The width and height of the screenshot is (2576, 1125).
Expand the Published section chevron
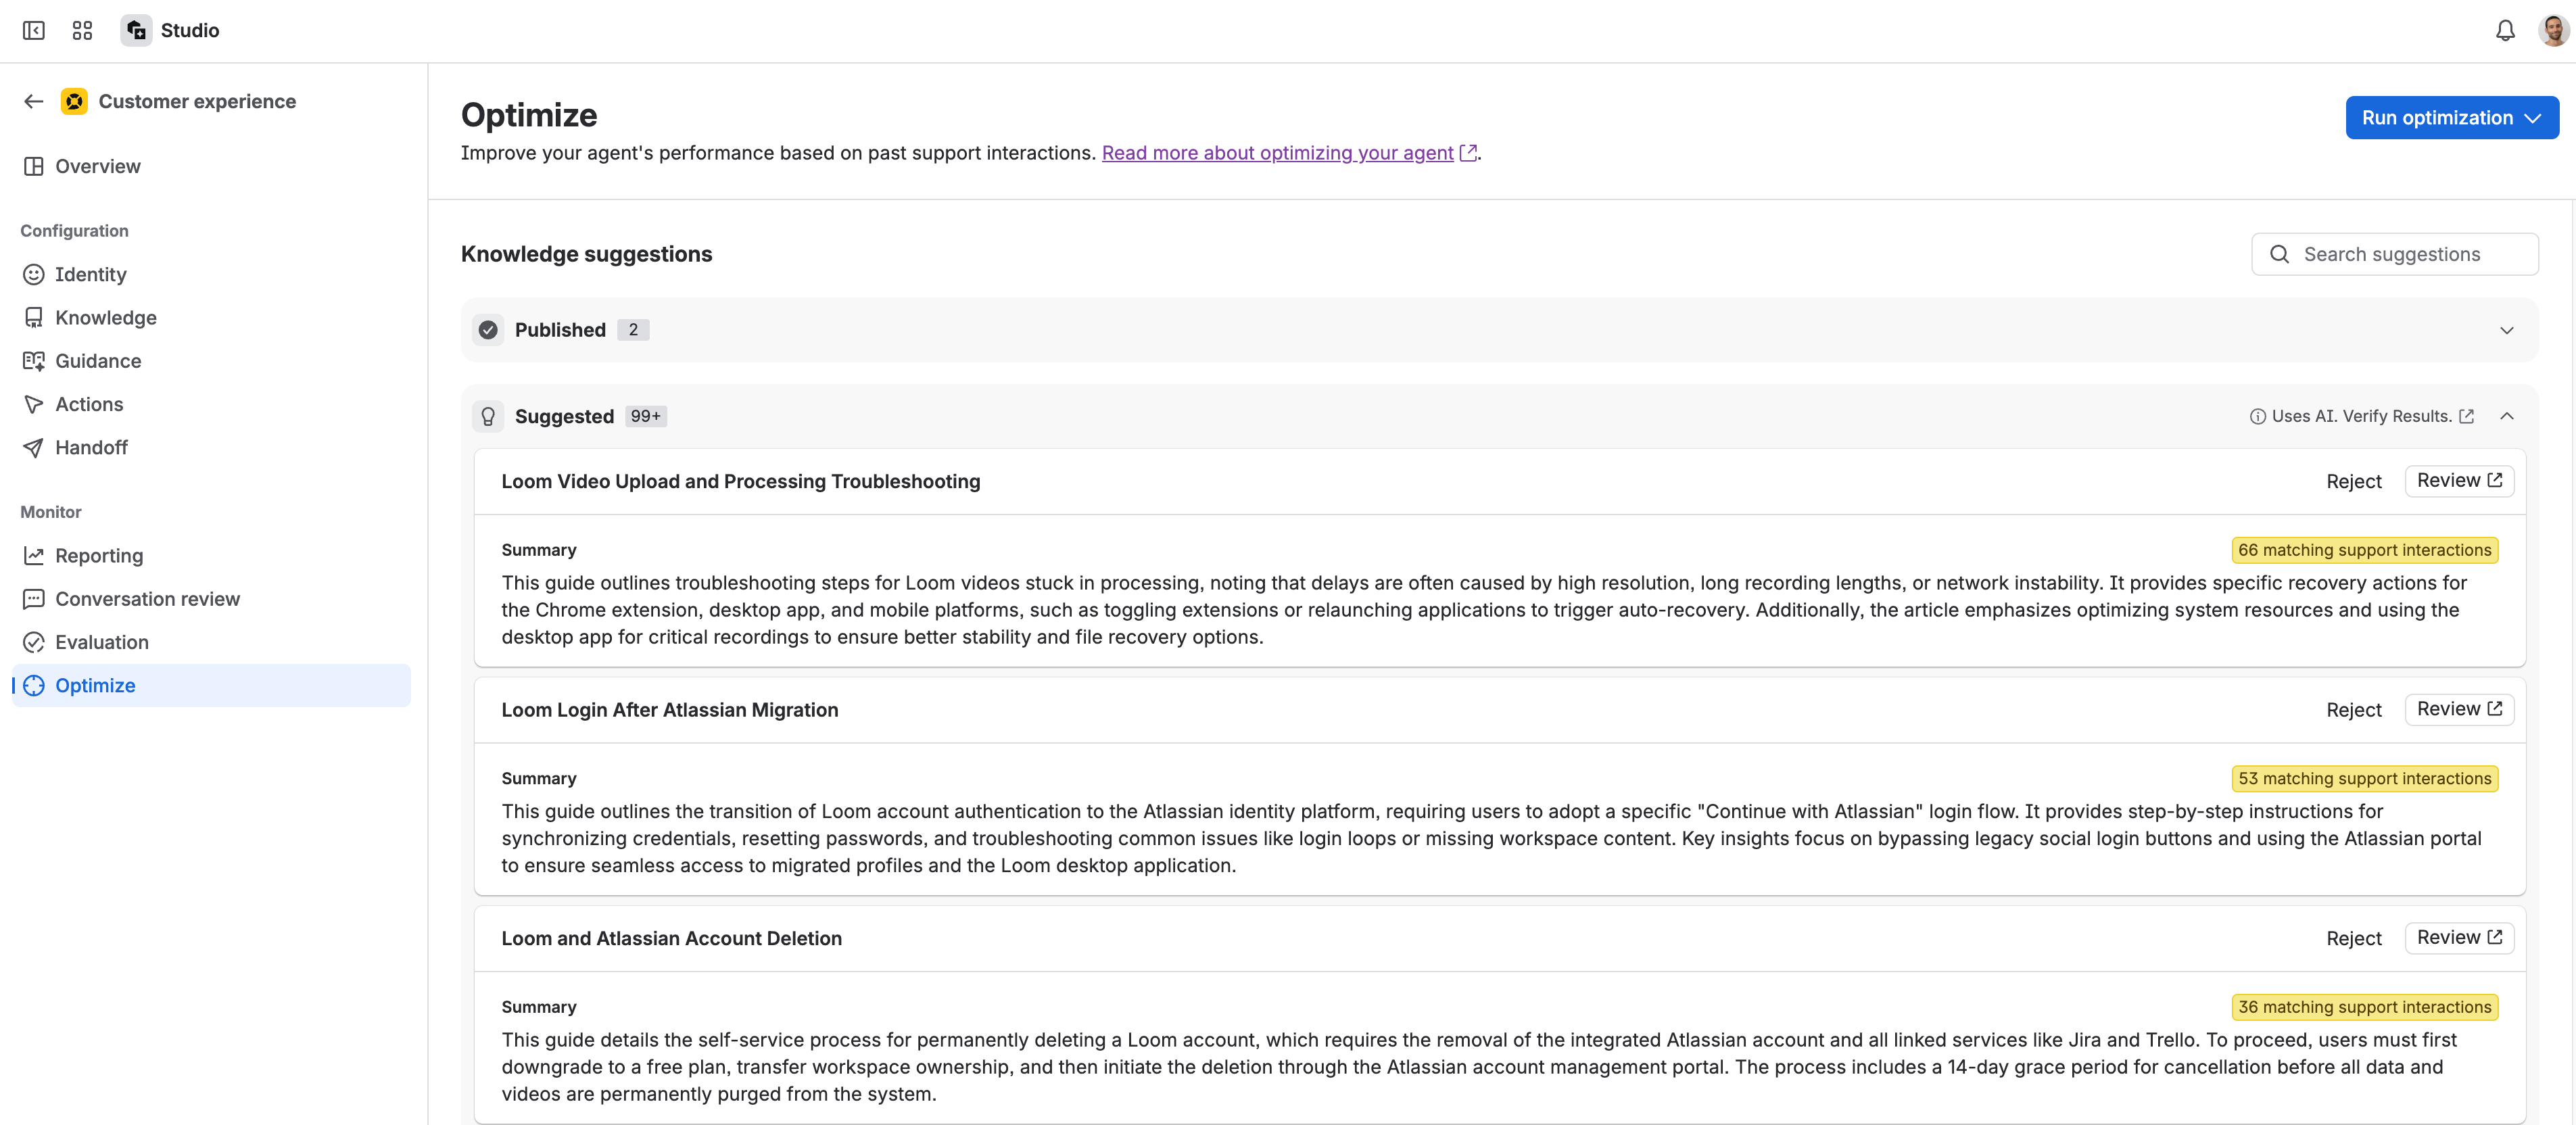click(2506, 330)
